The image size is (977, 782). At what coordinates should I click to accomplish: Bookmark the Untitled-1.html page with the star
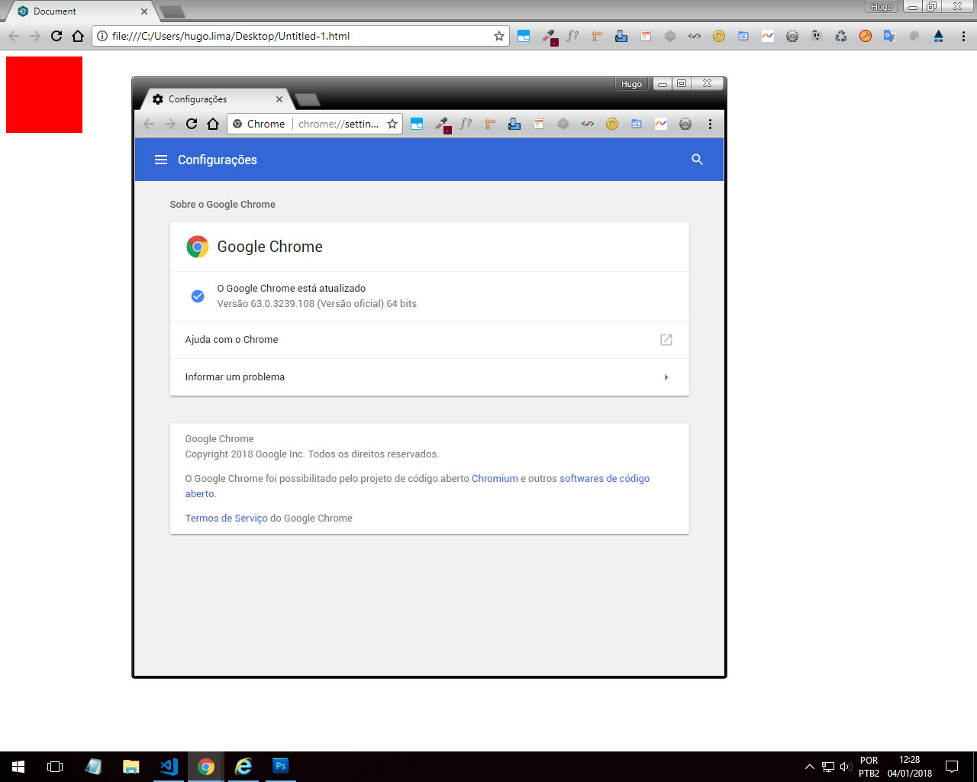click(499, 36)
